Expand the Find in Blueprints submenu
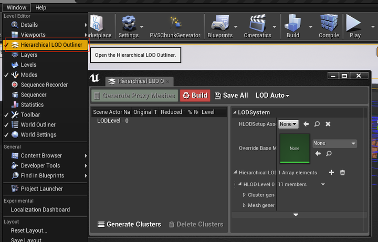The height and width of the screenshot is (242, 378). pyautogui.click(x=45, y=175)
